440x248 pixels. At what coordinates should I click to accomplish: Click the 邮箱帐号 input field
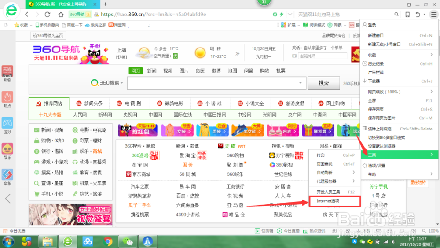point(322,56)
